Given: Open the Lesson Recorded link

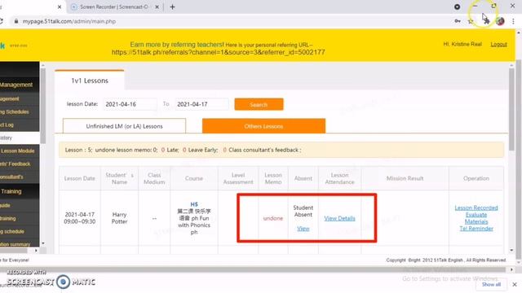Looking at the screenshot, I should click(x=476, y=208).
